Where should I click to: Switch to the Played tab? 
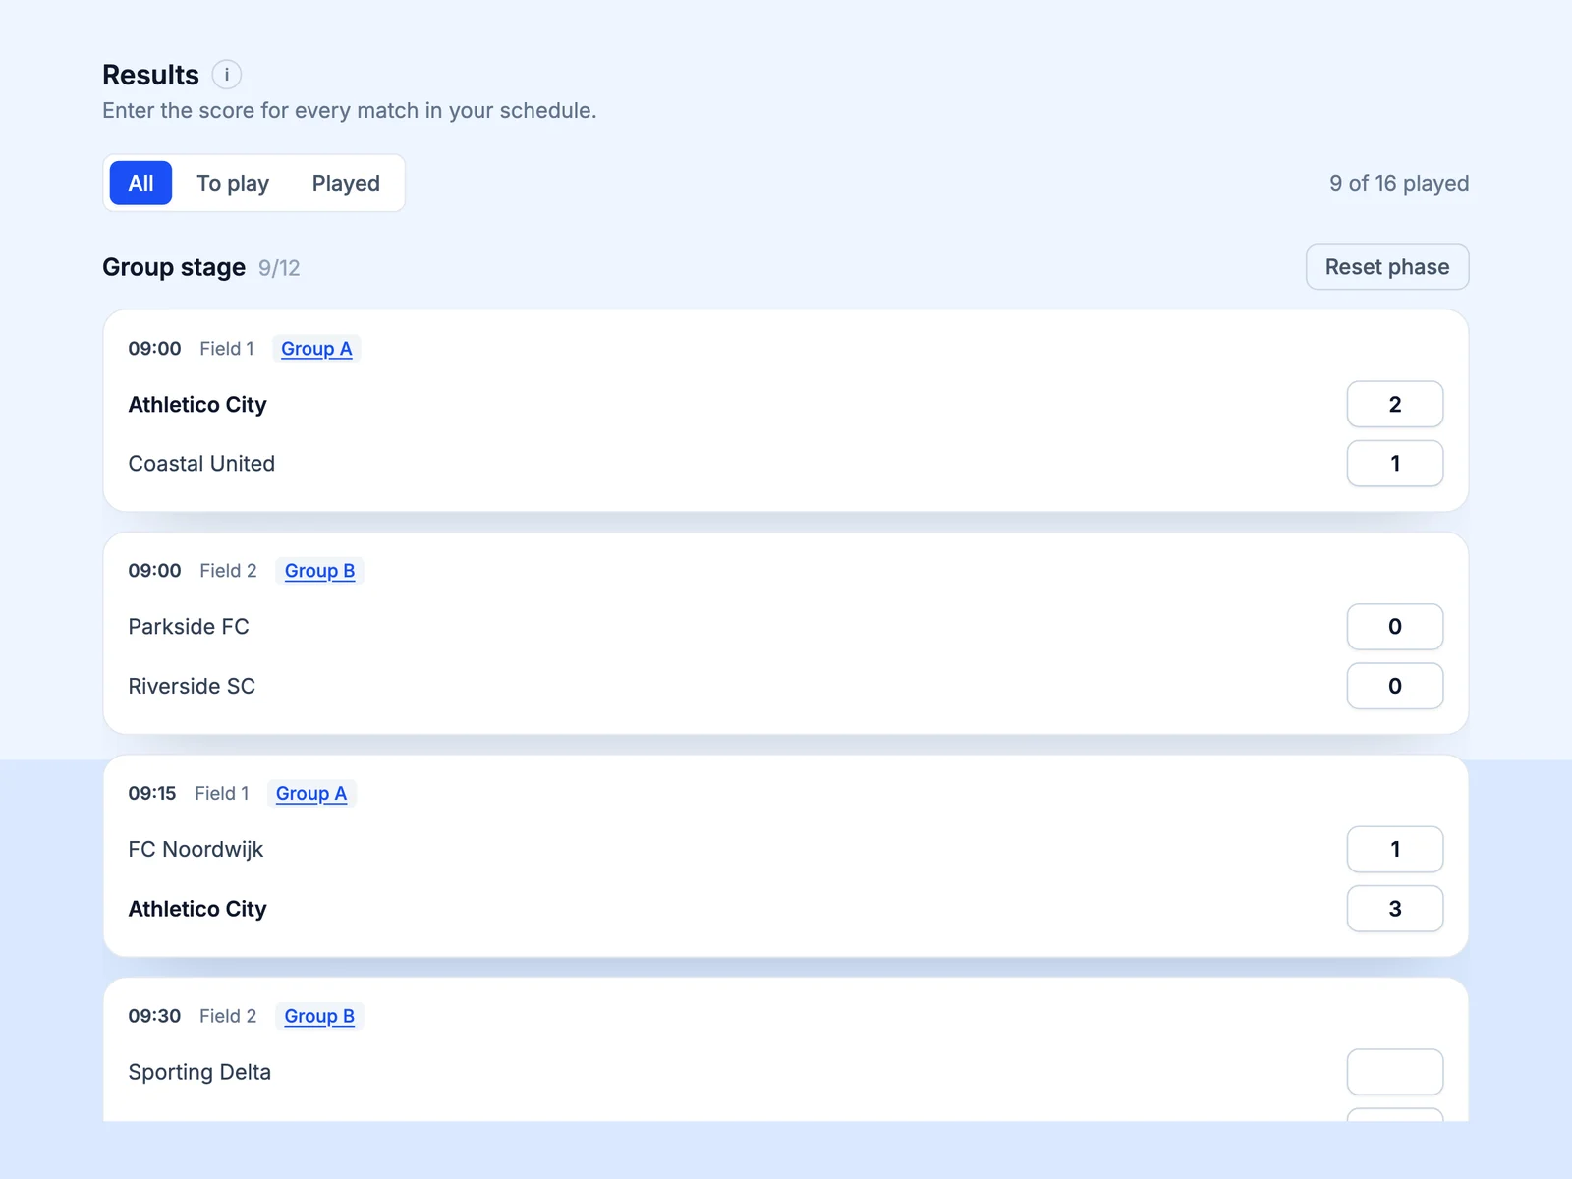(x=346, y=183)
